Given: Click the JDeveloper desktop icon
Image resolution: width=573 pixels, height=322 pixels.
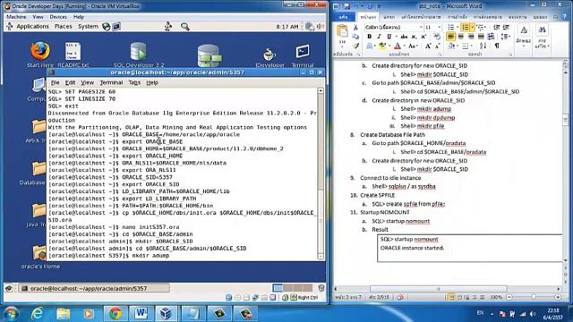Looking at the screenshot, I should pos(269,57).
